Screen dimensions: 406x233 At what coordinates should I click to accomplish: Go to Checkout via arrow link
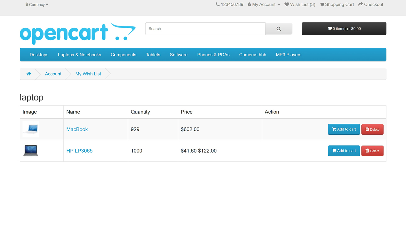pyautogui.click(x=371, y=4)
